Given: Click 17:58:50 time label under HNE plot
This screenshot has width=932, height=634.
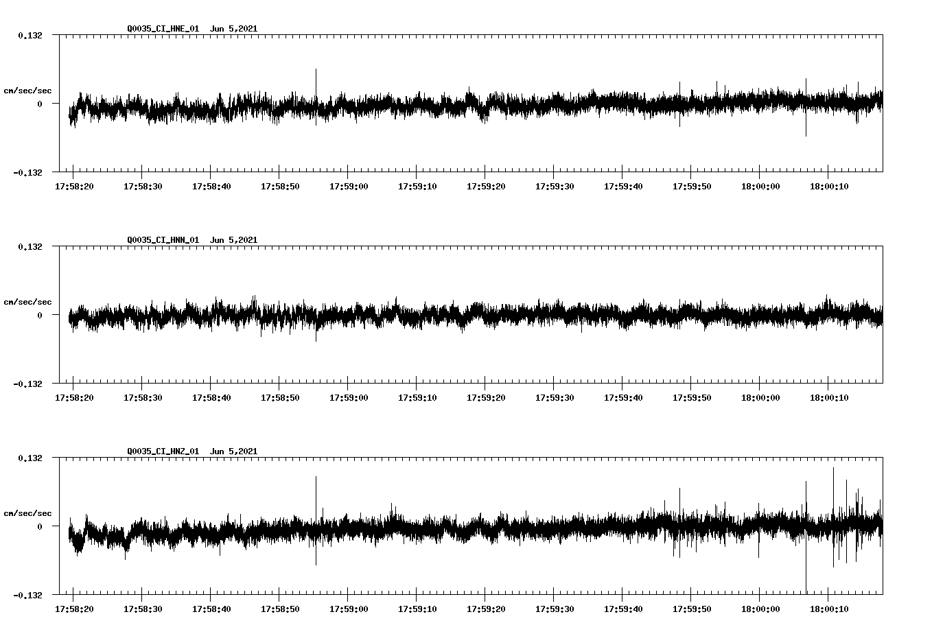Looking at the screenshot, I should click(280, 186).
